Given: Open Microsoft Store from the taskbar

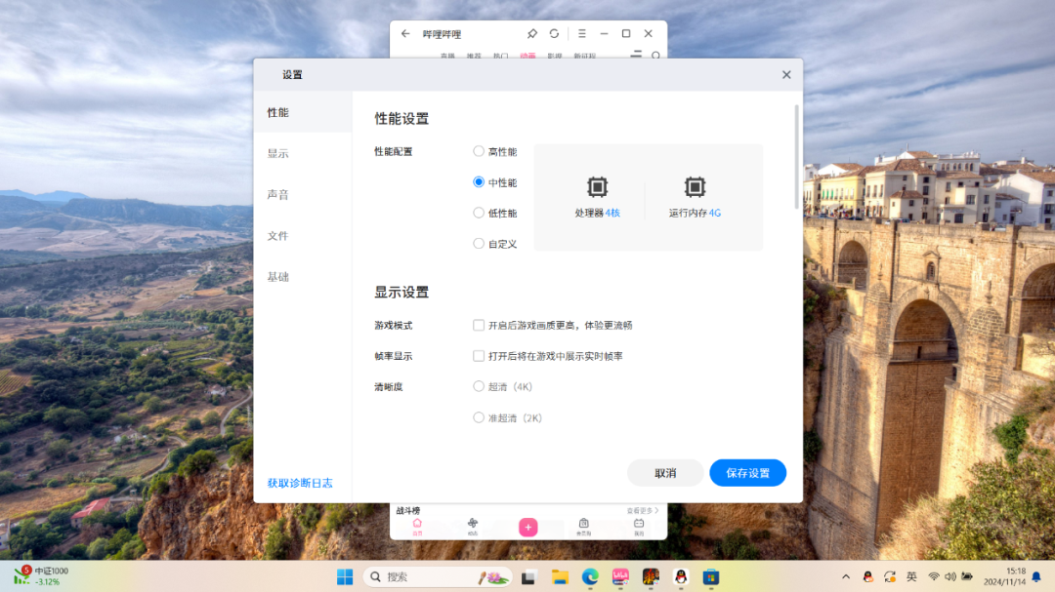Looking at the screenshot, I should (x=711, y=576).
